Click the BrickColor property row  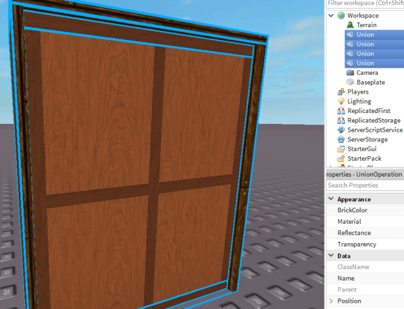click(x=365, y=210)
